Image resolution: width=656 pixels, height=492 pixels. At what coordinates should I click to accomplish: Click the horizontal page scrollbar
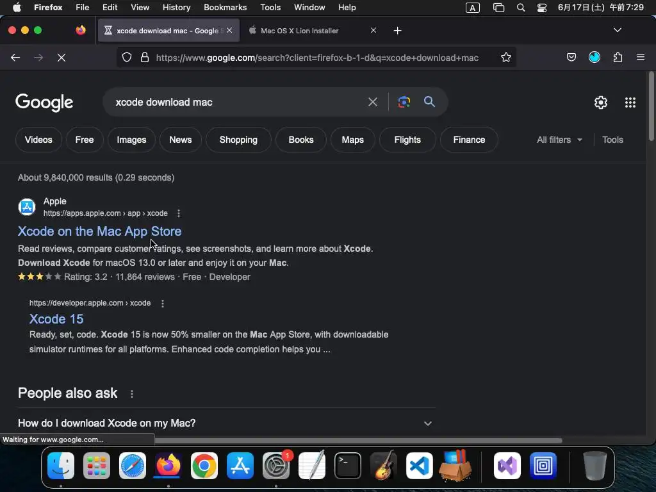click(357, 440)
